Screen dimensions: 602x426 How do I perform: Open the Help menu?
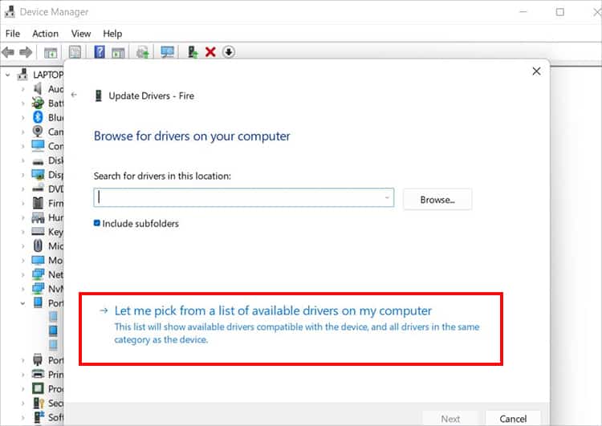112,34
